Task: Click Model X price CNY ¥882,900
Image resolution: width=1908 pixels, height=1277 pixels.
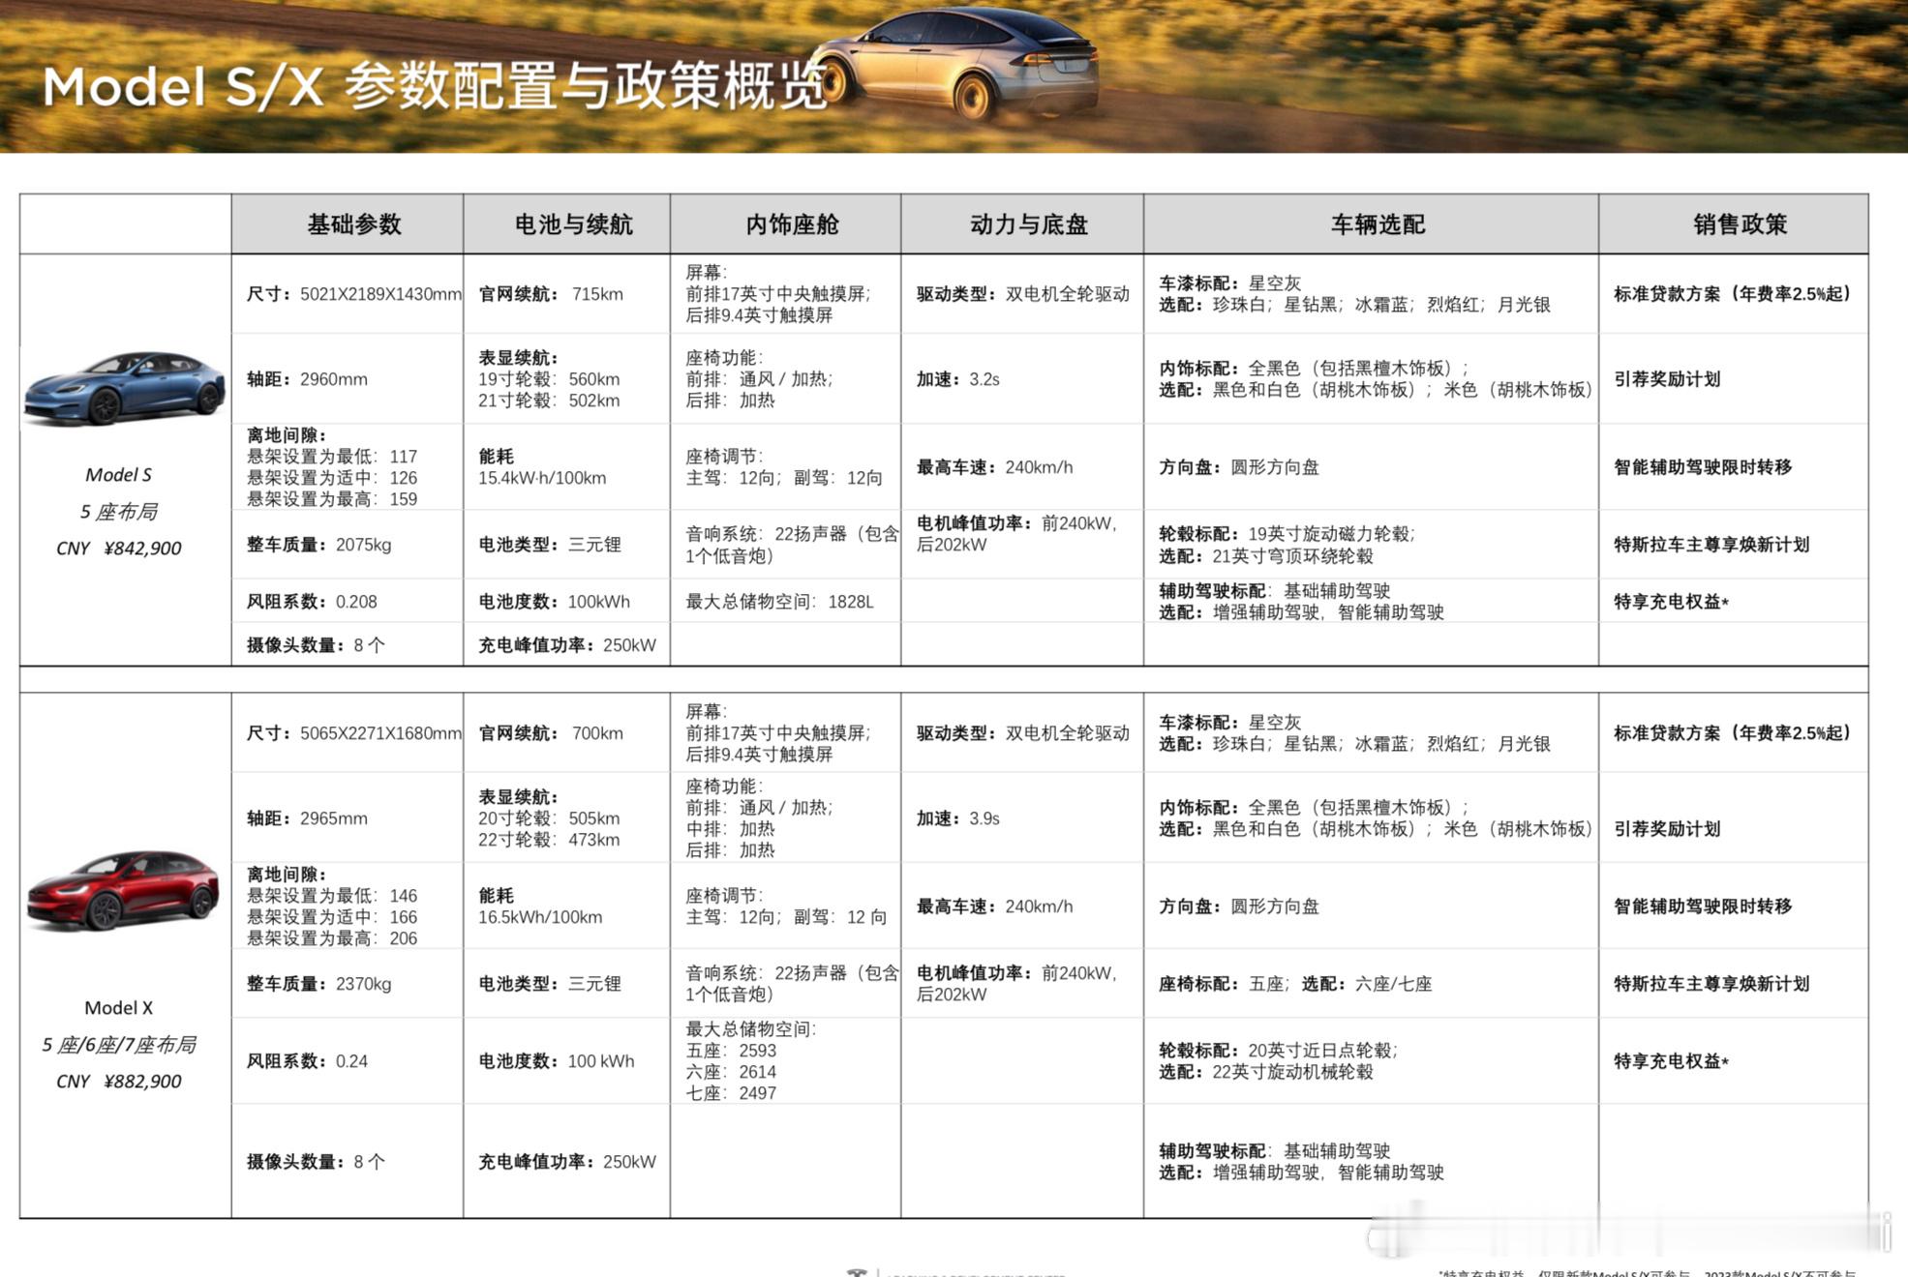Action: tap(119, 1082)
